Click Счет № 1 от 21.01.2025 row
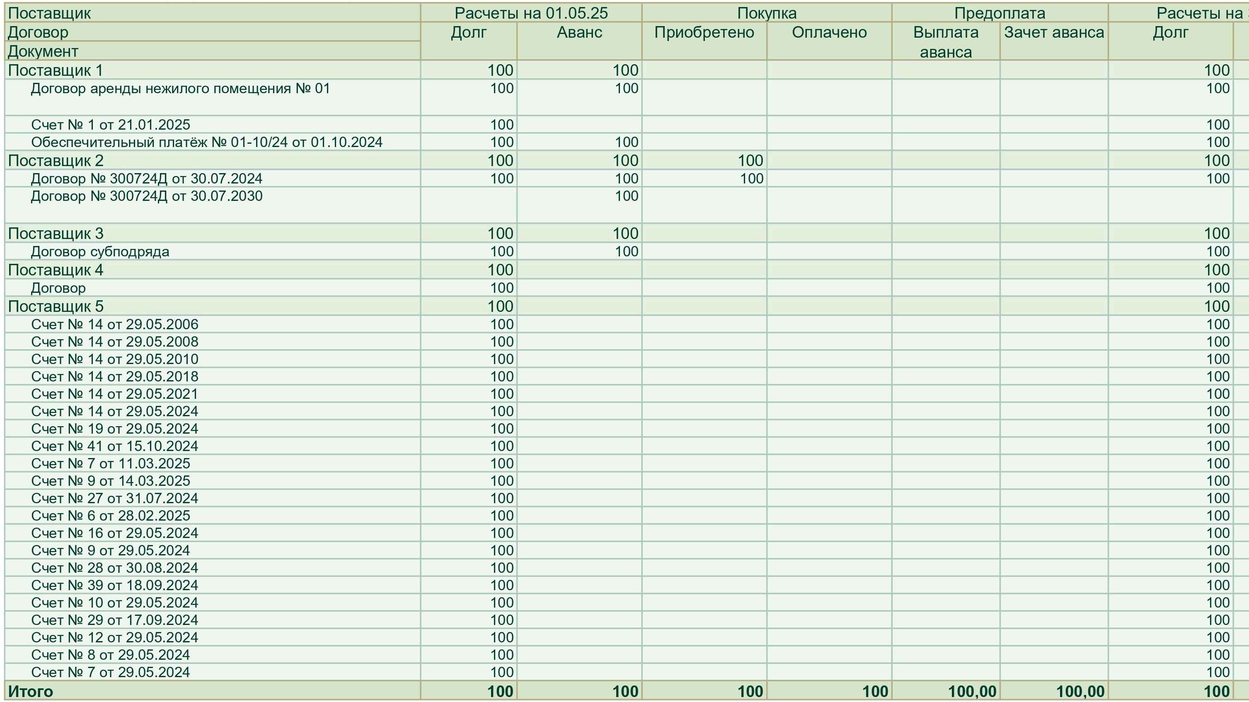This screenshot has width=1249, height=702. 111,125
